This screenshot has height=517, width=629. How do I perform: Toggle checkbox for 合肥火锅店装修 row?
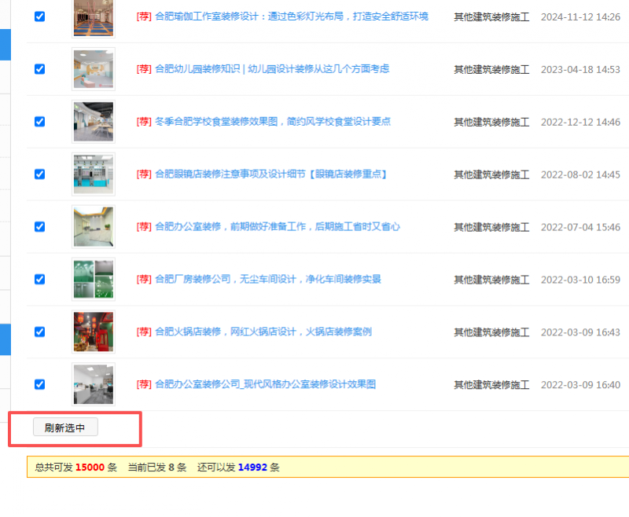[40, 332]
